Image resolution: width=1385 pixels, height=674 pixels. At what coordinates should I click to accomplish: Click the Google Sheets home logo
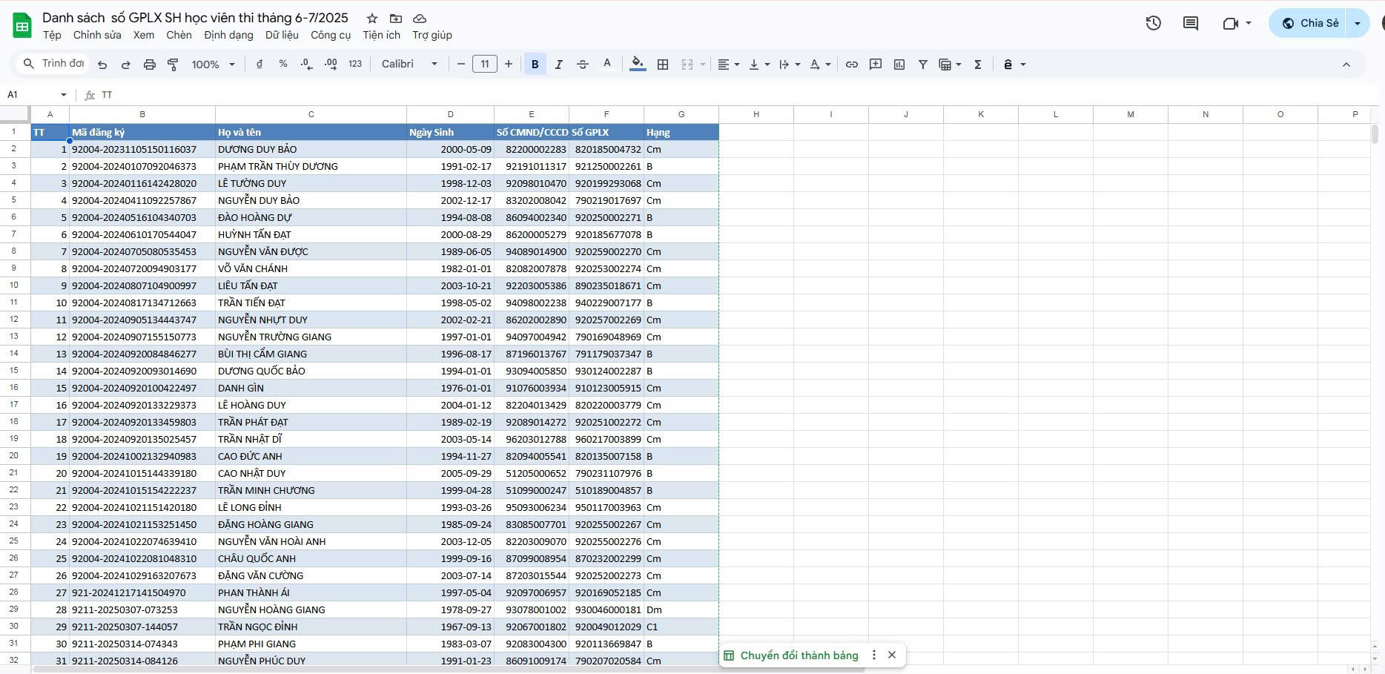click(x=22, y=26)
